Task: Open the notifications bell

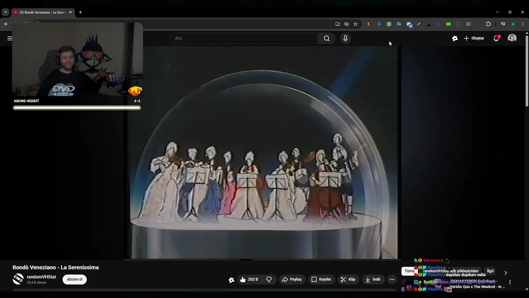Action: (496, 38)
